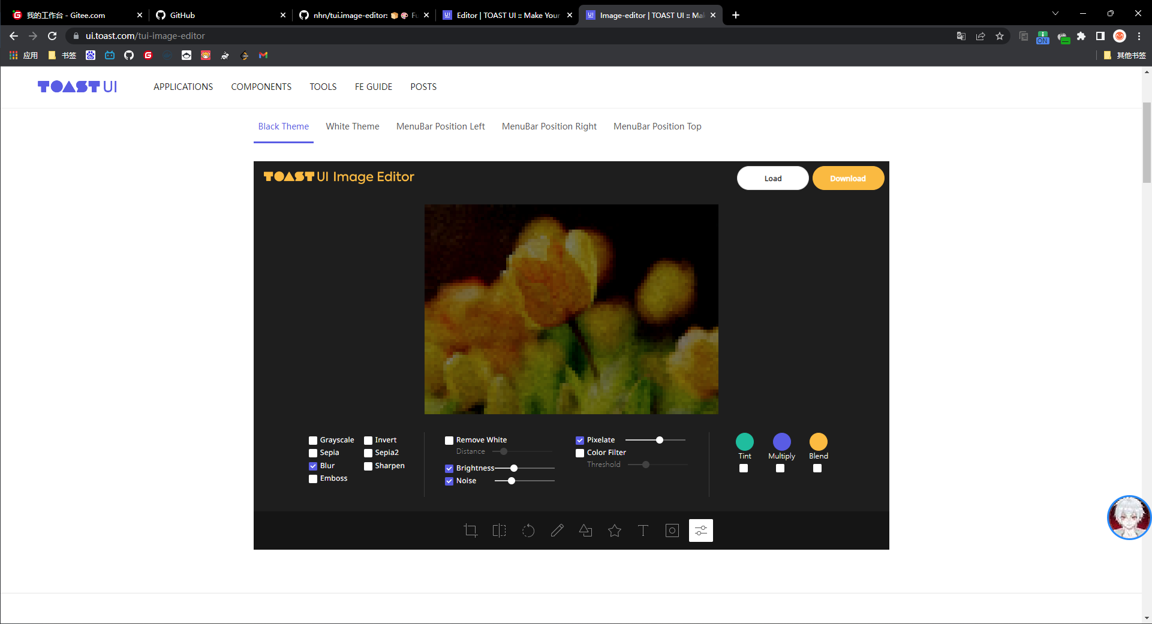1152x624 pixels.
Task: Open the Chrome three-dot menu
Action: [1139, 36]
